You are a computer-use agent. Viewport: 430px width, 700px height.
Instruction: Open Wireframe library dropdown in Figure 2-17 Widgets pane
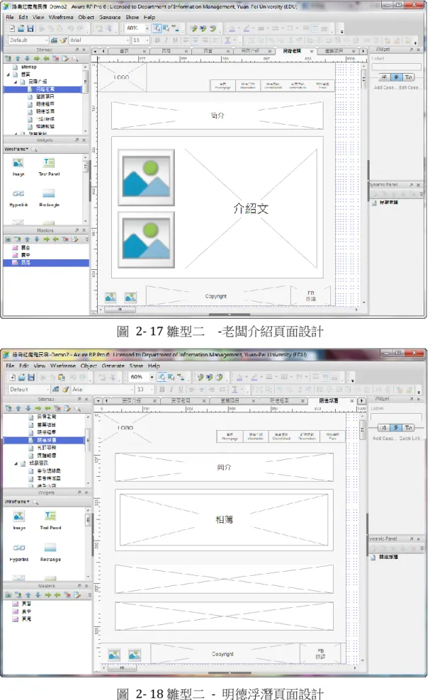pyautogui.click(x=16, y=149)
